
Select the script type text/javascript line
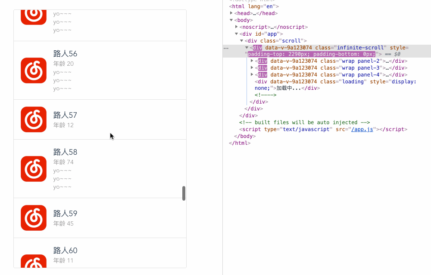point(323,129)
